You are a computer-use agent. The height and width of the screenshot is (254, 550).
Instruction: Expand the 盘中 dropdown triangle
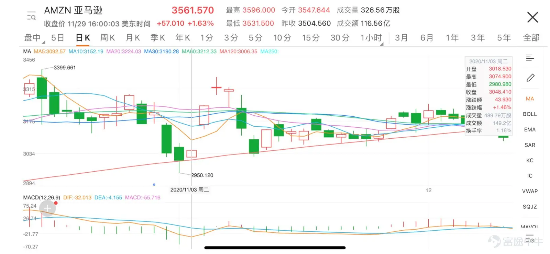44,42
